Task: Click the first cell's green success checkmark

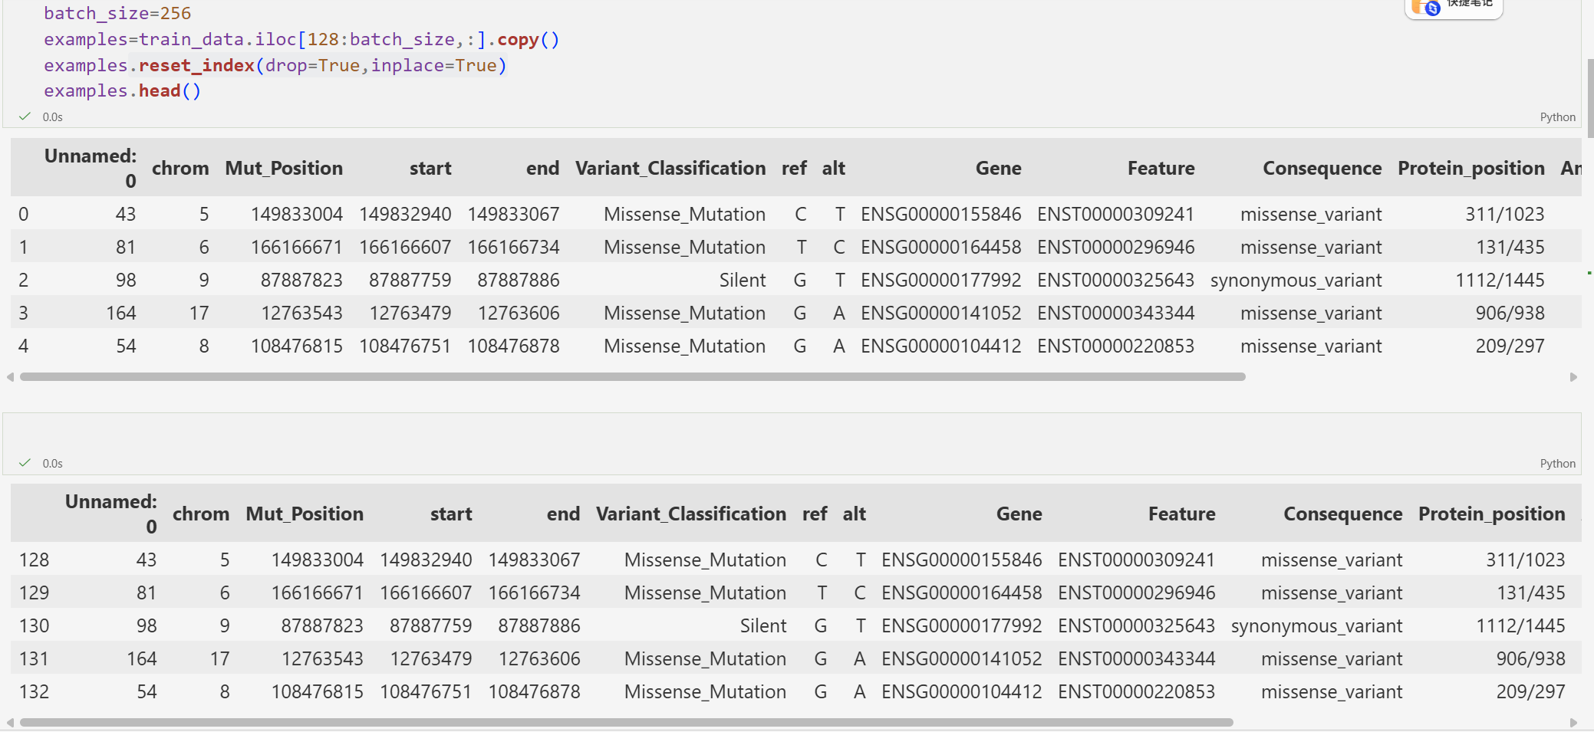Action: (x=25, y=117)
